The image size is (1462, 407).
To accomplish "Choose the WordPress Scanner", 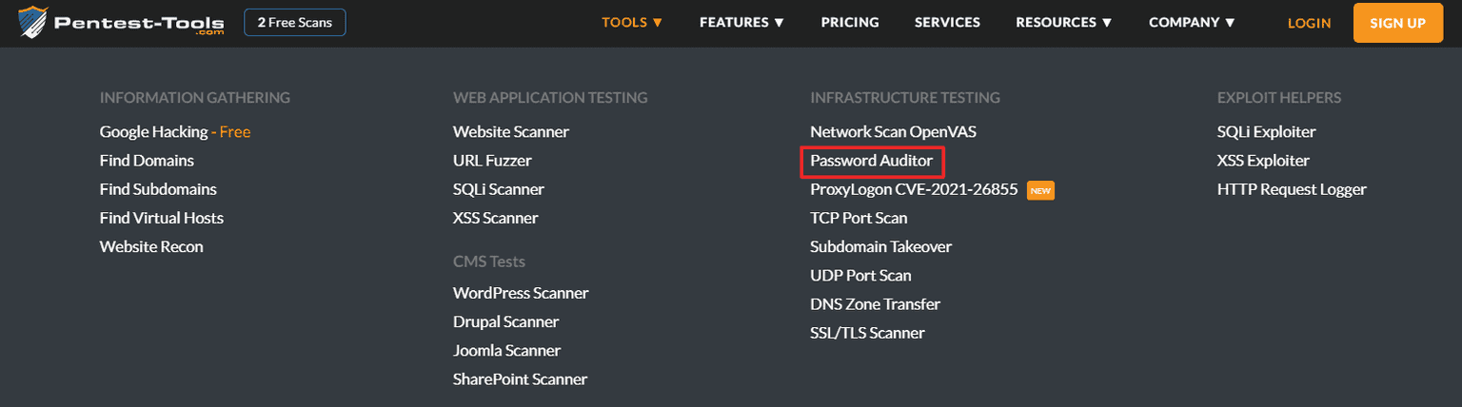I will [x=521, y=293].
